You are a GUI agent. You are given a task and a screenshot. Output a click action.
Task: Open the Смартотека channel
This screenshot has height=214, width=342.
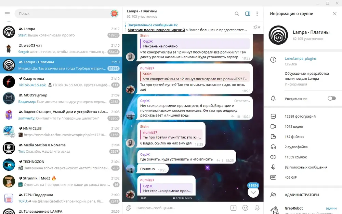click(61, 82)
